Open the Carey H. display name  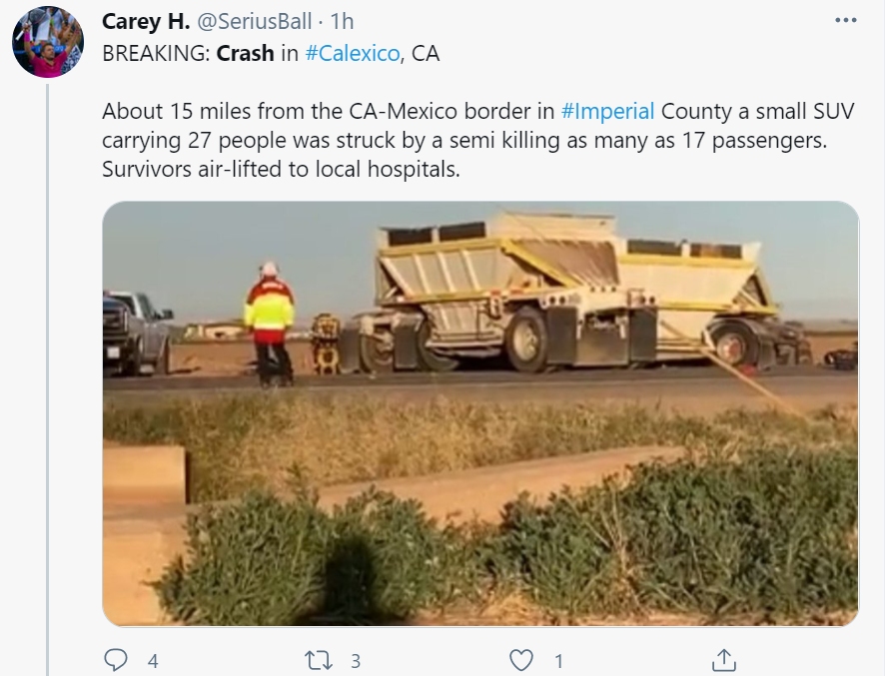(146, 21)
